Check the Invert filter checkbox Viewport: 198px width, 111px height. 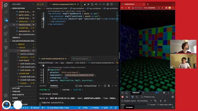coord(148,105)
